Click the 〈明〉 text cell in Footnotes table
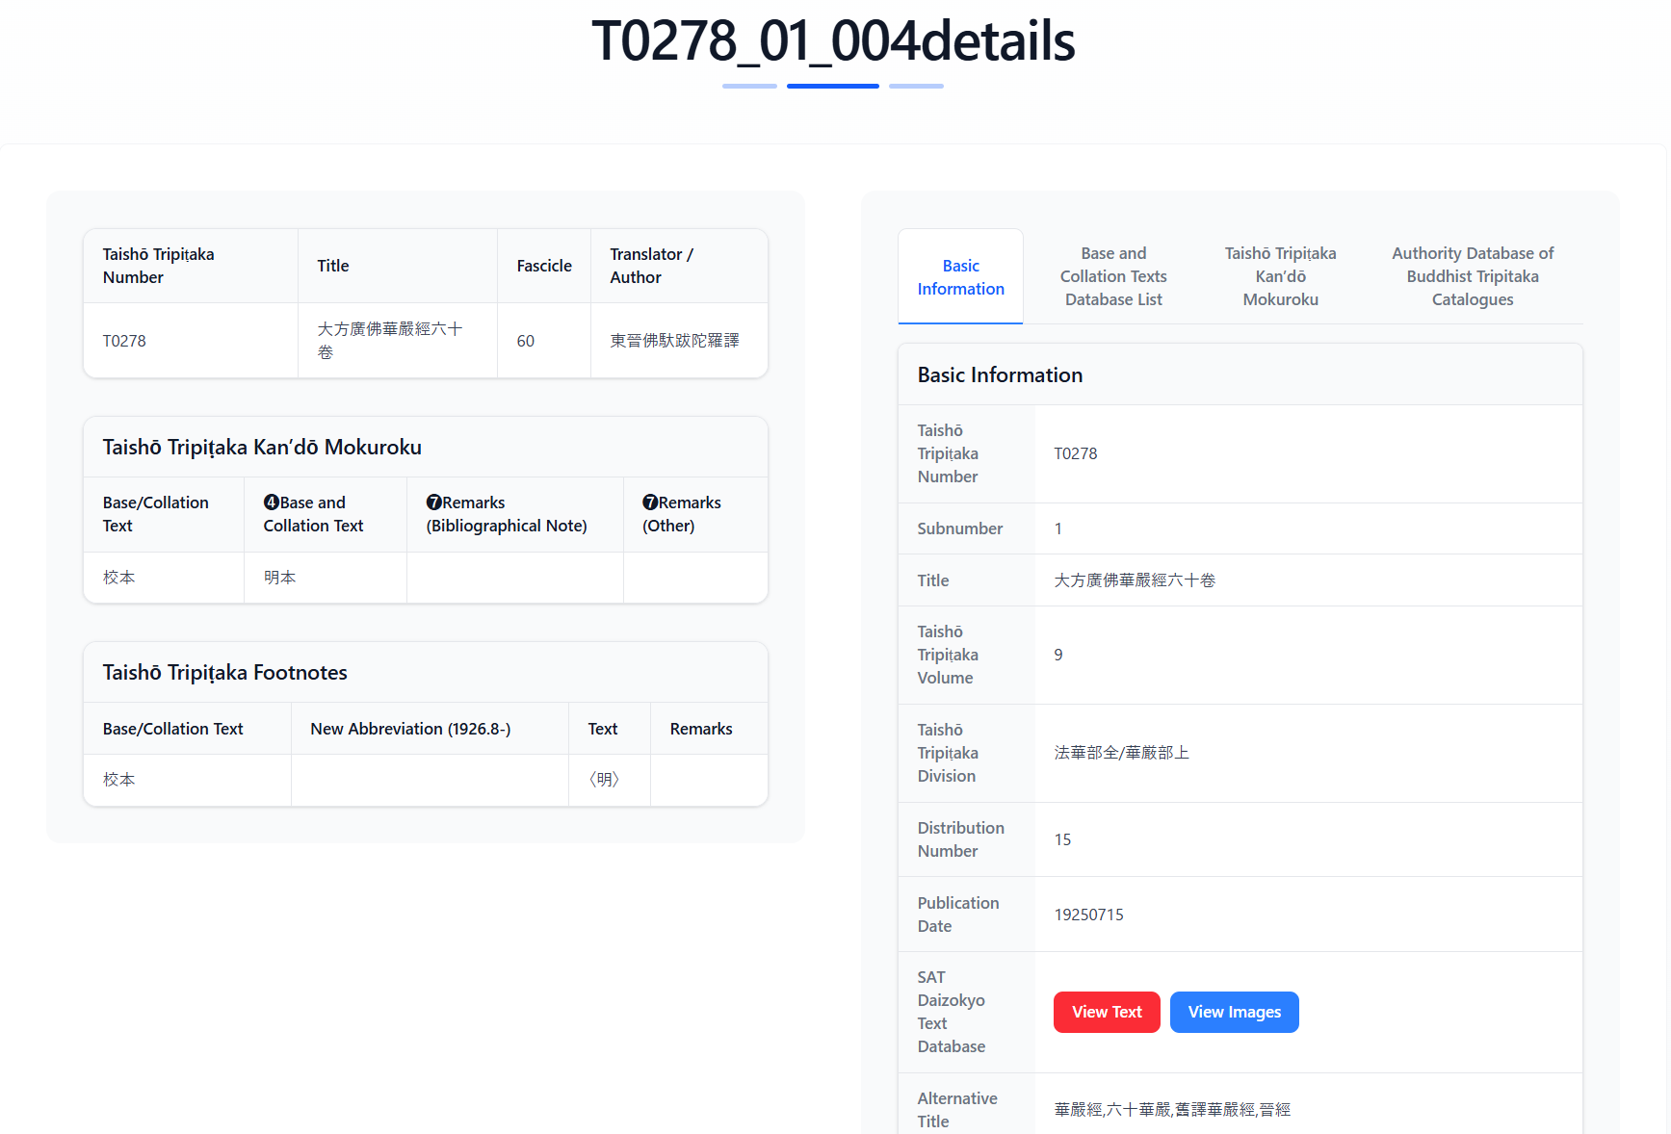This screenshot has width=1671, height=1134. coord(604,780)
